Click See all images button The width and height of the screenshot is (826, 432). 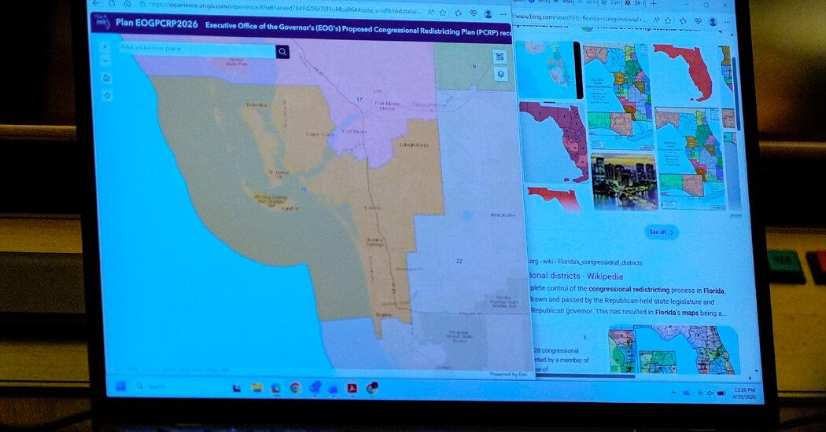click(661, 232)
